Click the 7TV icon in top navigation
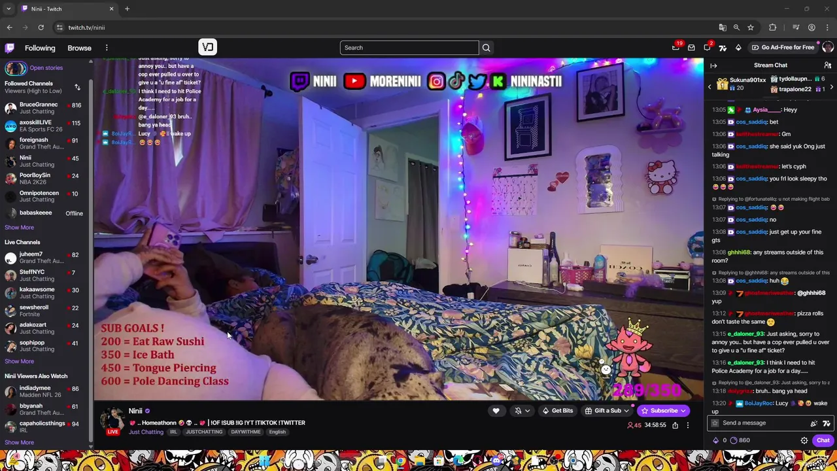 click(723, 47)
